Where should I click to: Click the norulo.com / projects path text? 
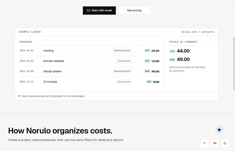tap(197, 32)
